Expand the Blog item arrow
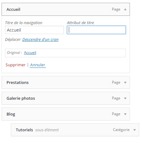 [125, 114]
